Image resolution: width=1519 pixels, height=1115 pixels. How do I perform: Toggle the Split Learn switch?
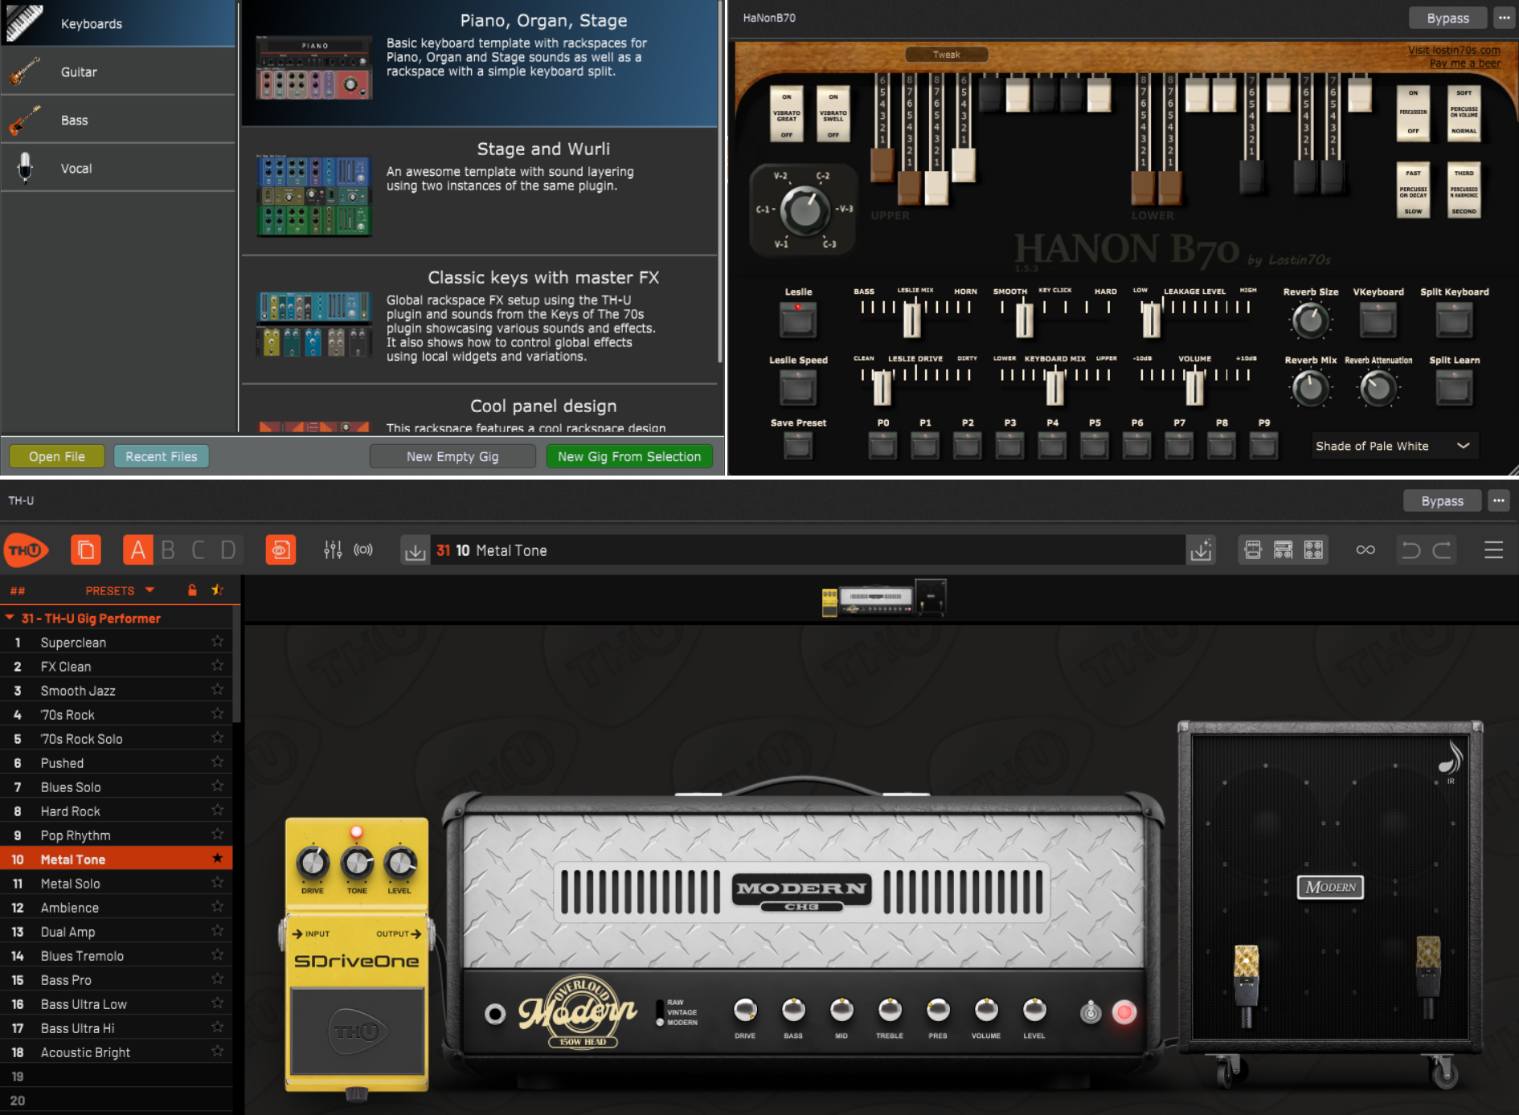coord(1454,388)
